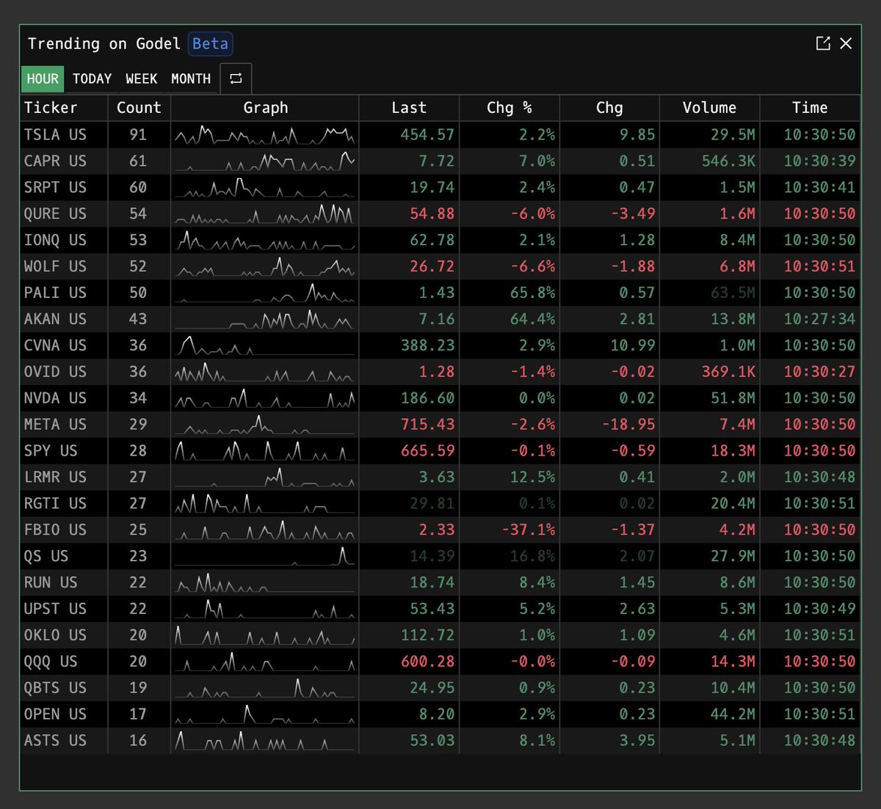Image resolution: width=881 pixels, height=809 pixels.
Task: Click the NVDA US sparkline graph
Action: click(265, 398)
